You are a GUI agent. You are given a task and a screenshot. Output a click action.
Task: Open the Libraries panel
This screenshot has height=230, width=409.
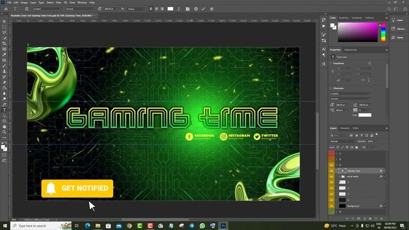398,29
